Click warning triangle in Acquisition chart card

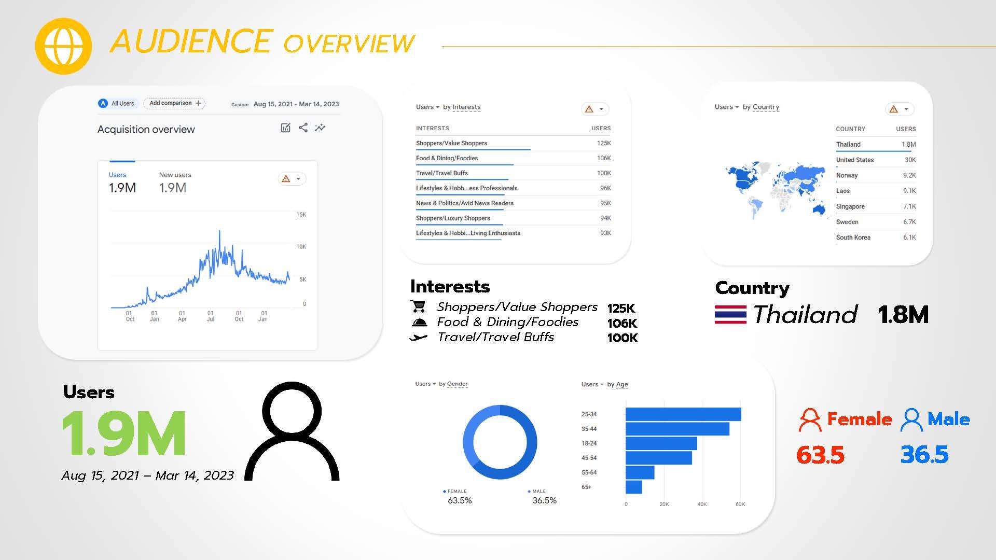coord(286,179)
